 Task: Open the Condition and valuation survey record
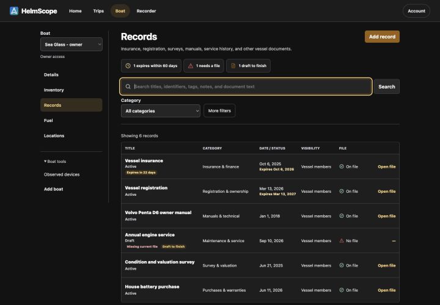159,262
